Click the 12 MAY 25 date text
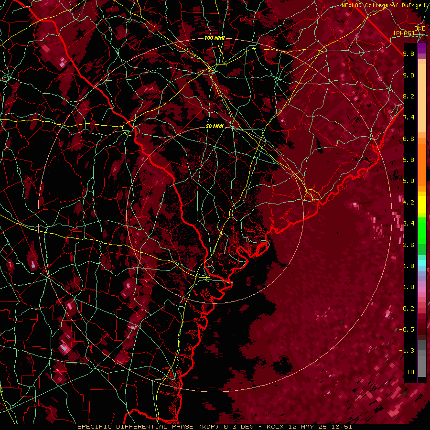The width and height of the screenshot is (430, 430). tap(308, 427)
